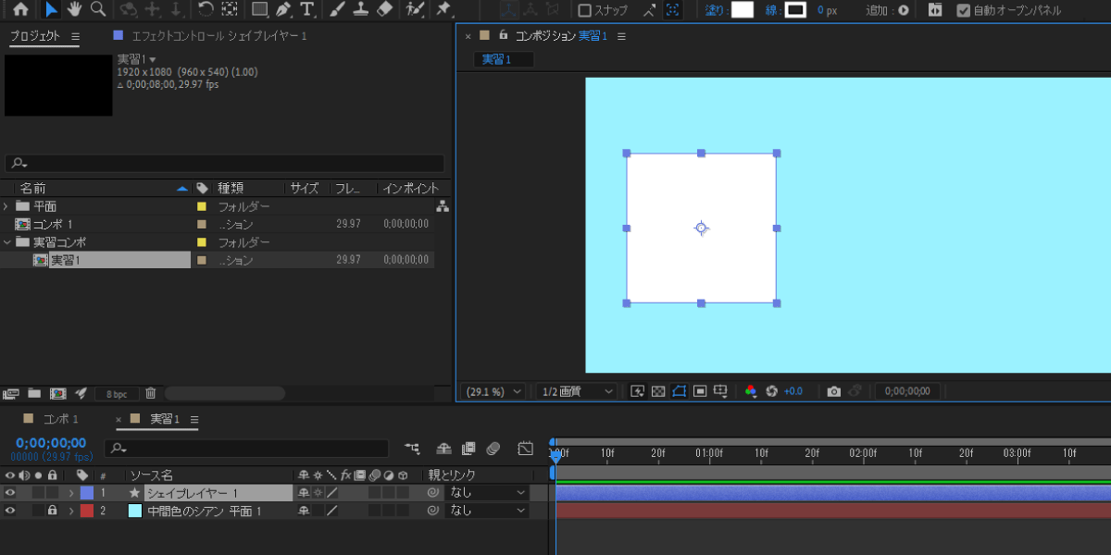This screenshot has height=555, width=1111.
Task: Click the current time 0;00;00;00 in timeline
Action: (51, 443)
